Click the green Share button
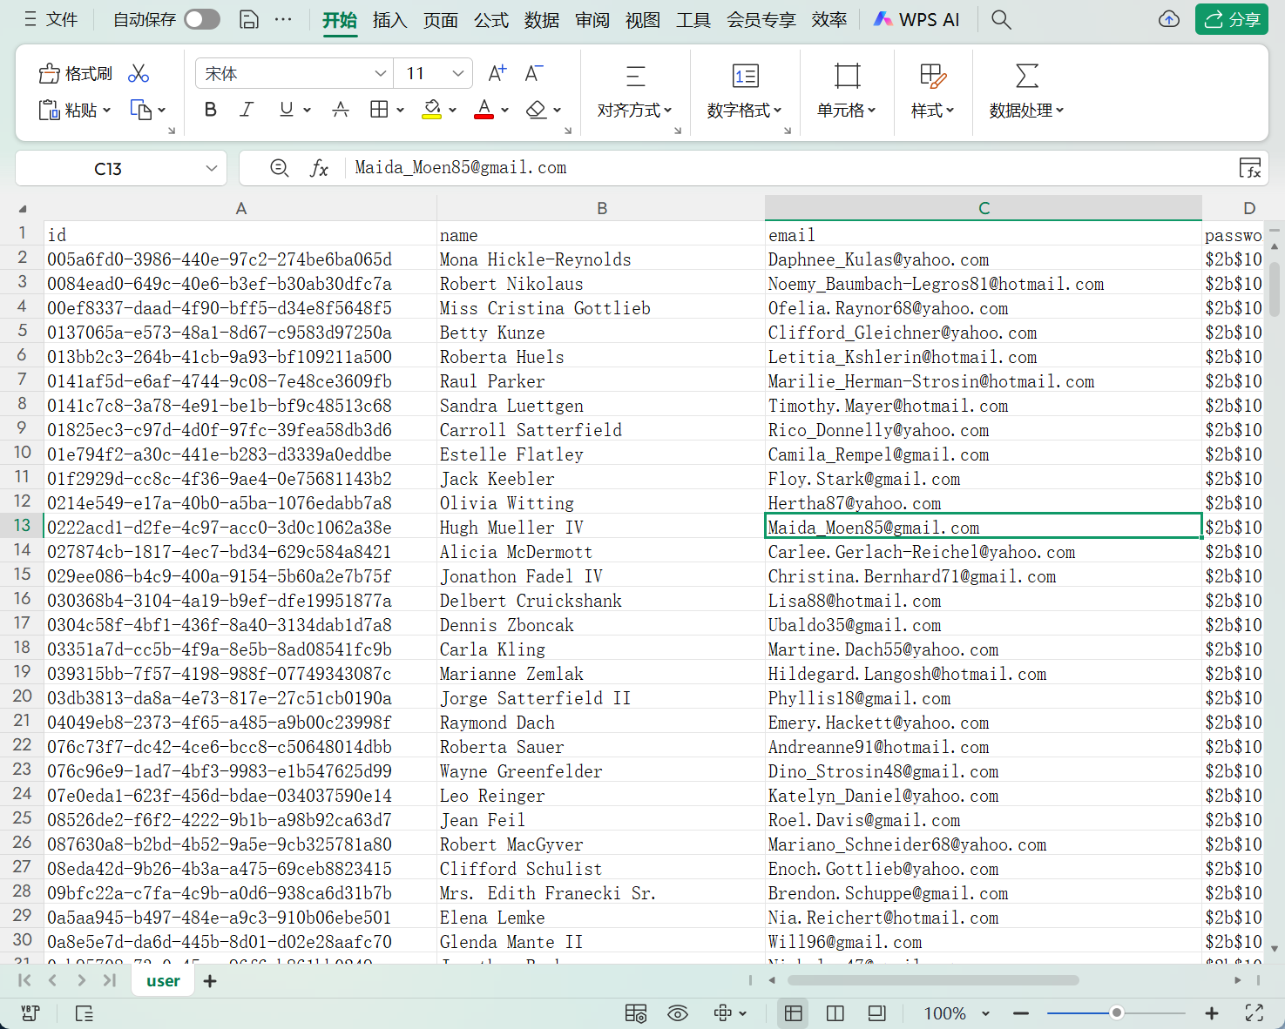This screenshot has height=1029, width=1285. (x=1231, y=20)
